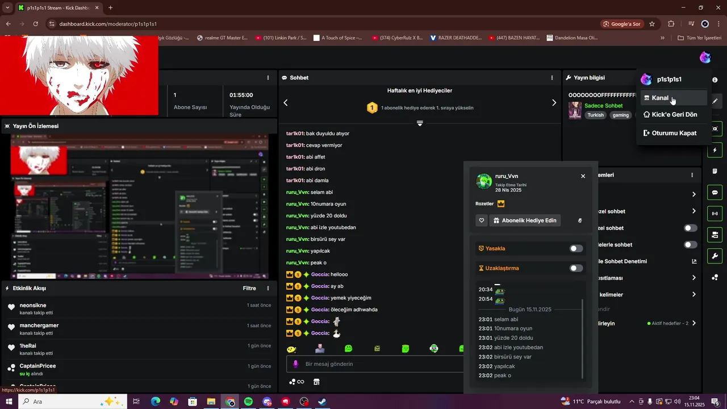Open Steam from the taskbar
The image size is (727, 409).
coord(322,402)
